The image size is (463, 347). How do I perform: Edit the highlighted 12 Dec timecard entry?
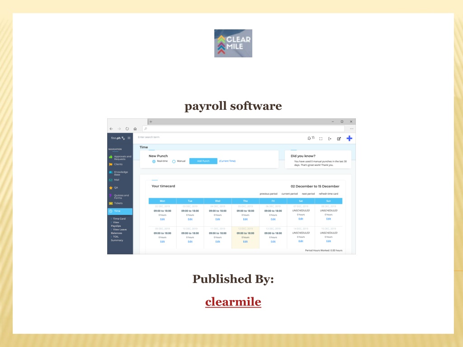[x=246, y=242]
